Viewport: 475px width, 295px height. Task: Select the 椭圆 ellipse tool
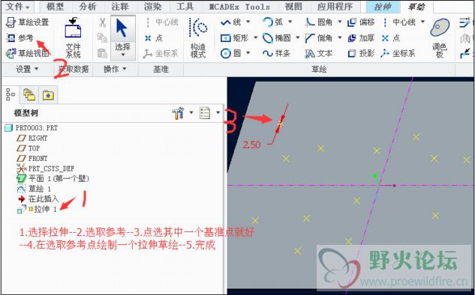tap(277, 37)
